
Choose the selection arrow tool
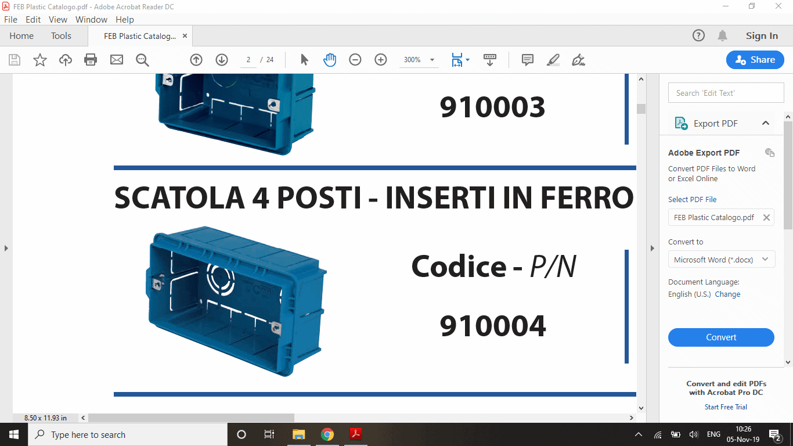point(304,60)
